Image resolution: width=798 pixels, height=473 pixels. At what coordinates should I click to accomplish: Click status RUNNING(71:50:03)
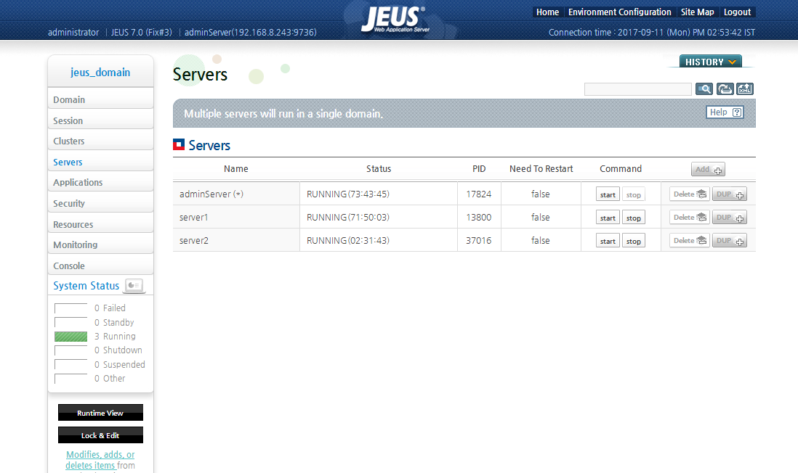347,218
